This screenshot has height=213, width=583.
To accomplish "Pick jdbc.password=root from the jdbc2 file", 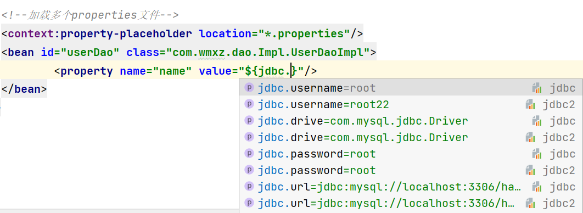I will coord(411,170).
